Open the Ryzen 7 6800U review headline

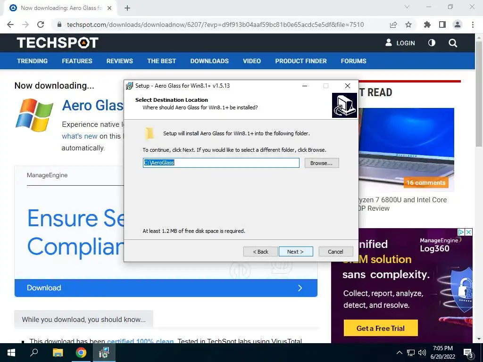click(403, 204)
